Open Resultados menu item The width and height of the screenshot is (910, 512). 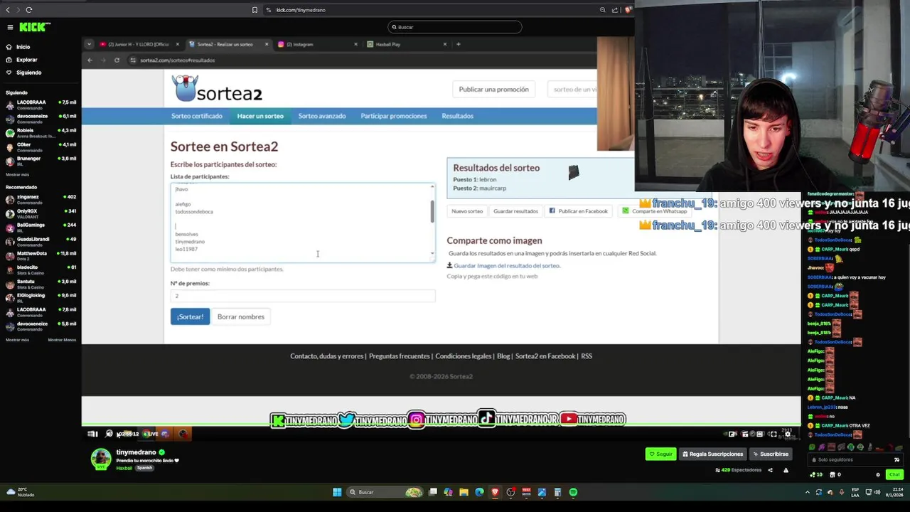pyautogui.click(x=457, y=116)
